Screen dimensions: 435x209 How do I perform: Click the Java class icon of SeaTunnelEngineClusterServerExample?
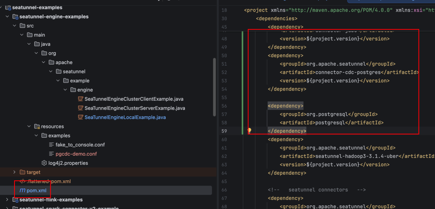81,108
